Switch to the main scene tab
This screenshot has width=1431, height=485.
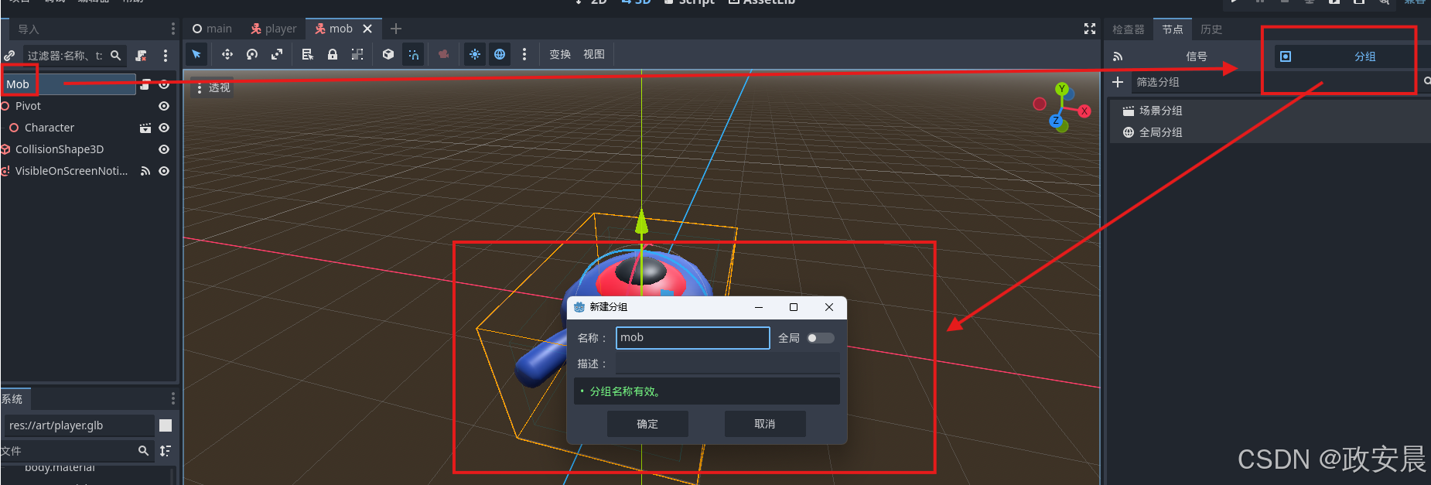(213, 29)
